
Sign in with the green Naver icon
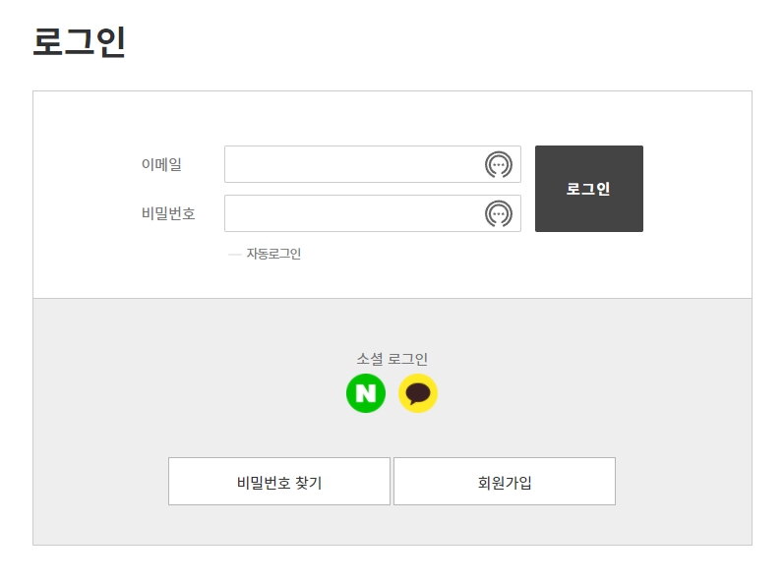click(366, 393)
